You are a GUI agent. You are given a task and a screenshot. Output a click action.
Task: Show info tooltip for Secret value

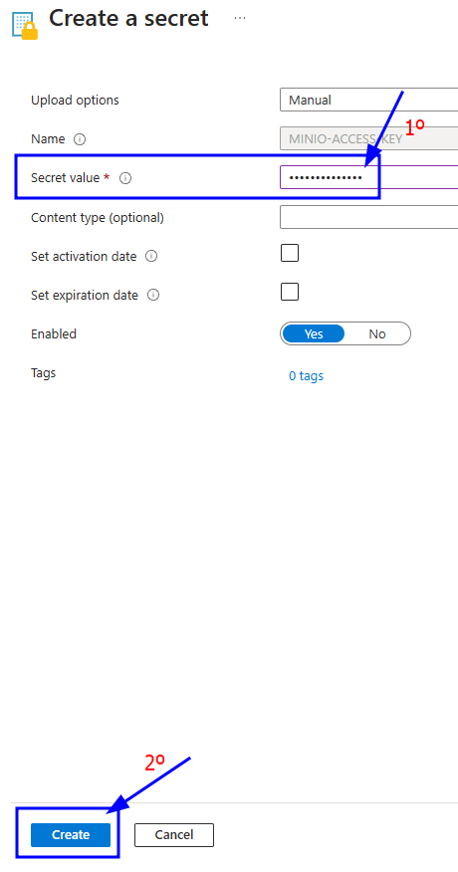(125, 178)
